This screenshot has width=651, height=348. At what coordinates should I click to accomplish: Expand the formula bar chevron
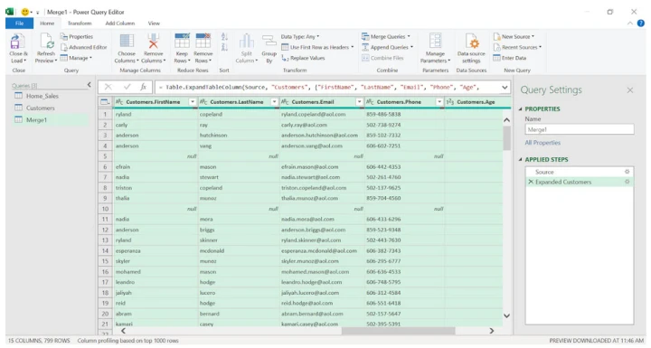pos(505,87)
